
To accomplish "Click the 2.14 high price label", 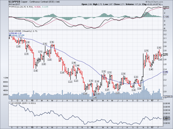I will 97,82.
